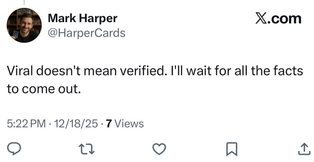Viewport: 314px width, 162px height.
Task: Click the ".com" text beside the X logo
Action: (285, 19)
